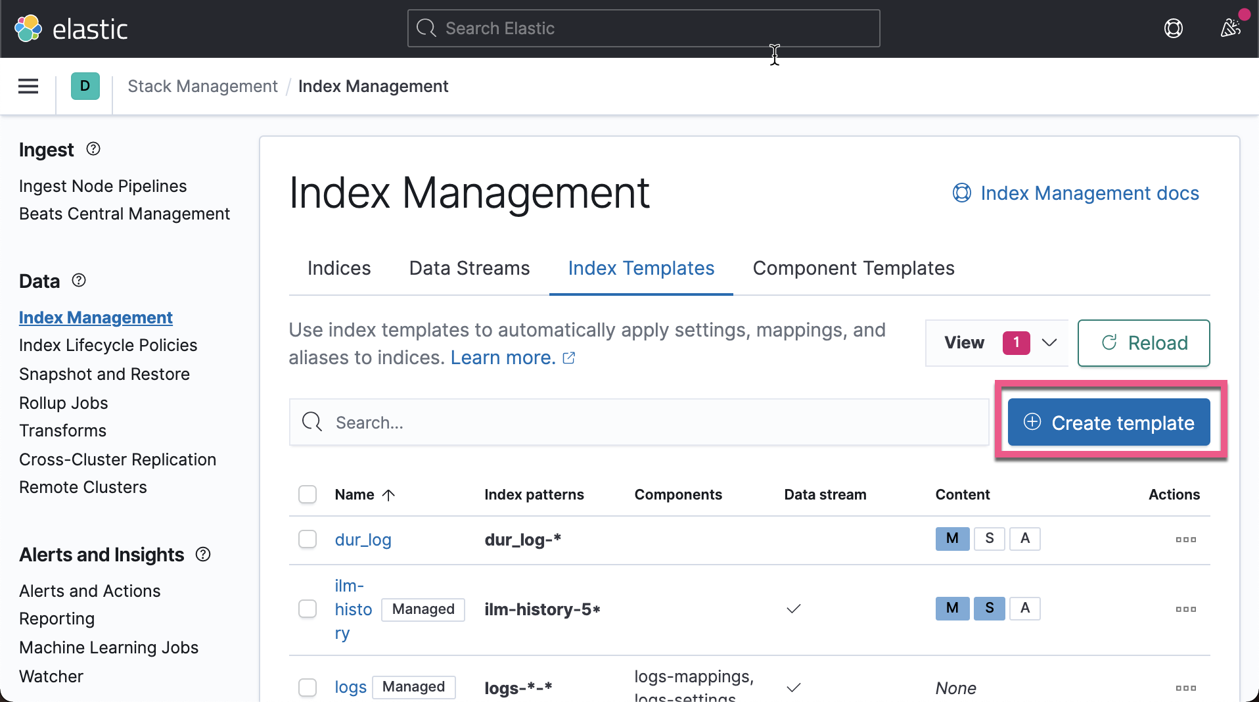Image resolution: width=1259 pixels, height=702 pixels.
Task: Select the logs template checkbox
Action: tap(307, 687)
